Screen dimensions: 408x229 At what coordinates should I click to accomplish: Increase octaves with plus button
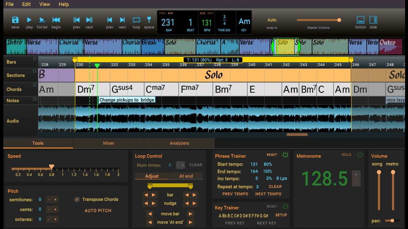tap(55, 219)
